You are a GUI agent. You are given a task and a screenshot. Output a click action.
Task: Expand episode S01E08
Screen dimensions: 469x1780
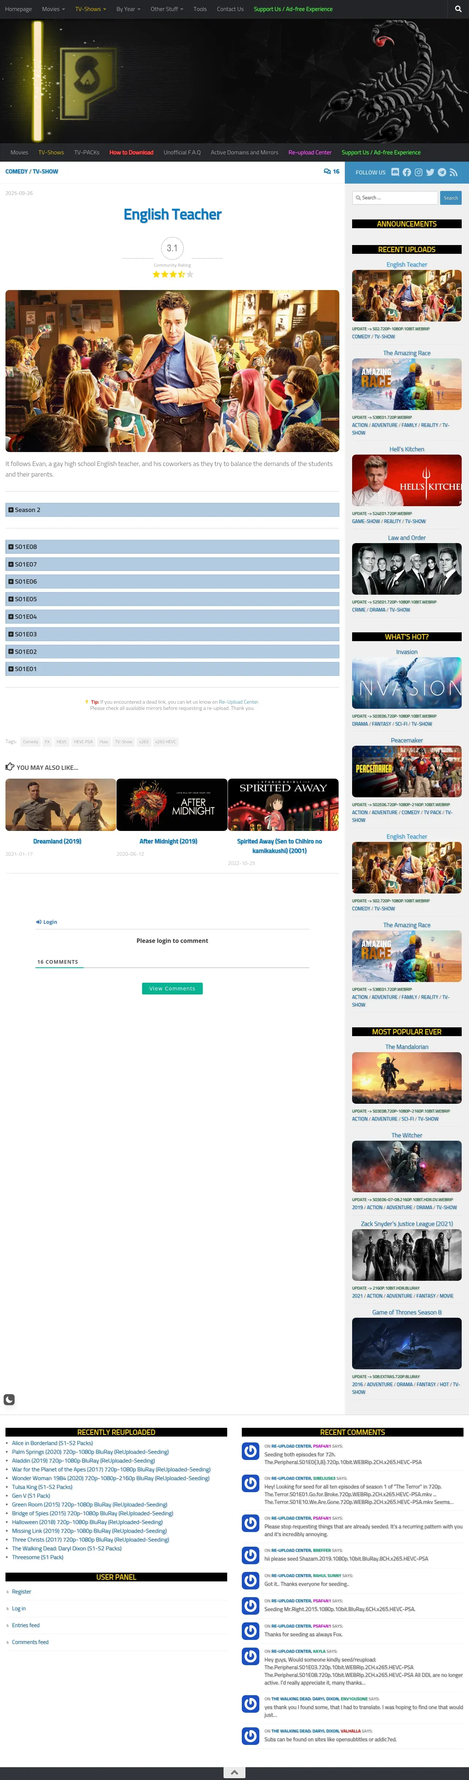tap(172, 546)
